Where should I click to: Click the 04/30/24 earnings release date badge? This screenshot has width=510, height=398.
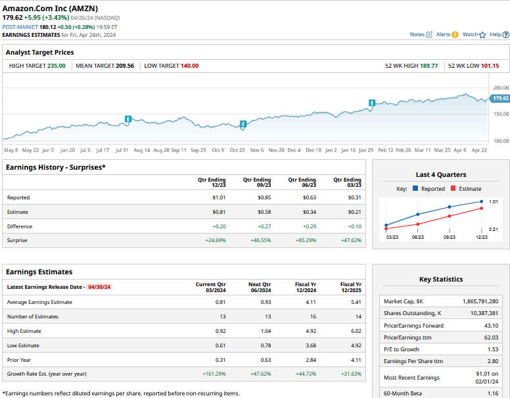[x=99, y=287]
